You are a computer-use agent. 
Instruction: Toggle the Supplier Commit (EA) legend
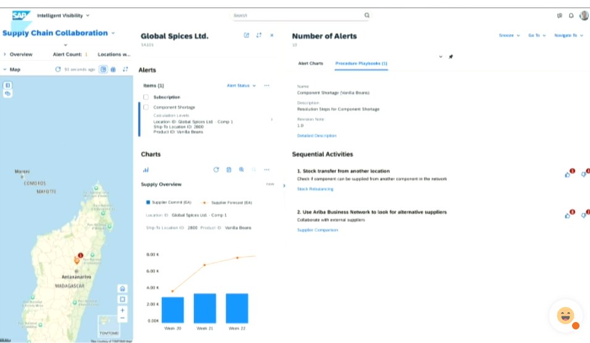(169, 202)
